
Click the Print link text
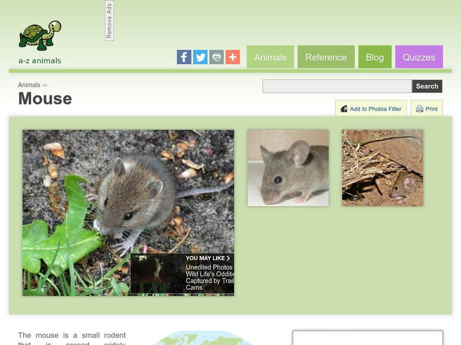pos(431,109)
